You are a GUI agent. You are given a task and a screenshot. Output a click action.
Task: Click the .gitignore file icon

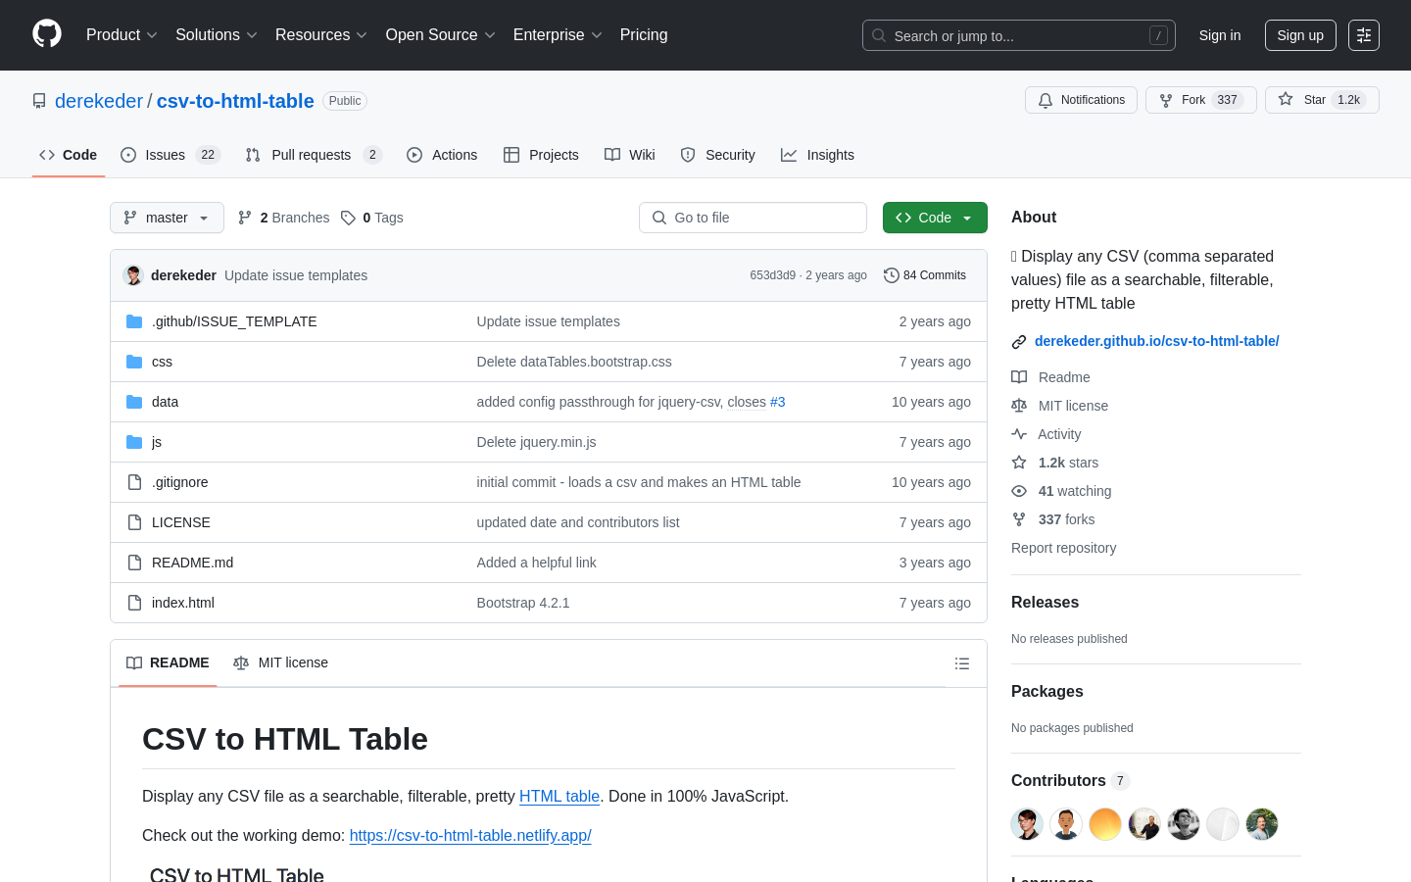pyautogui.click(x=134, y=482)
